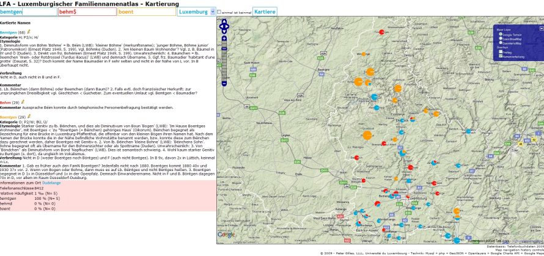
Task: Click pencil icon next to Bemtgen
Action: click(x=28, y=32)
